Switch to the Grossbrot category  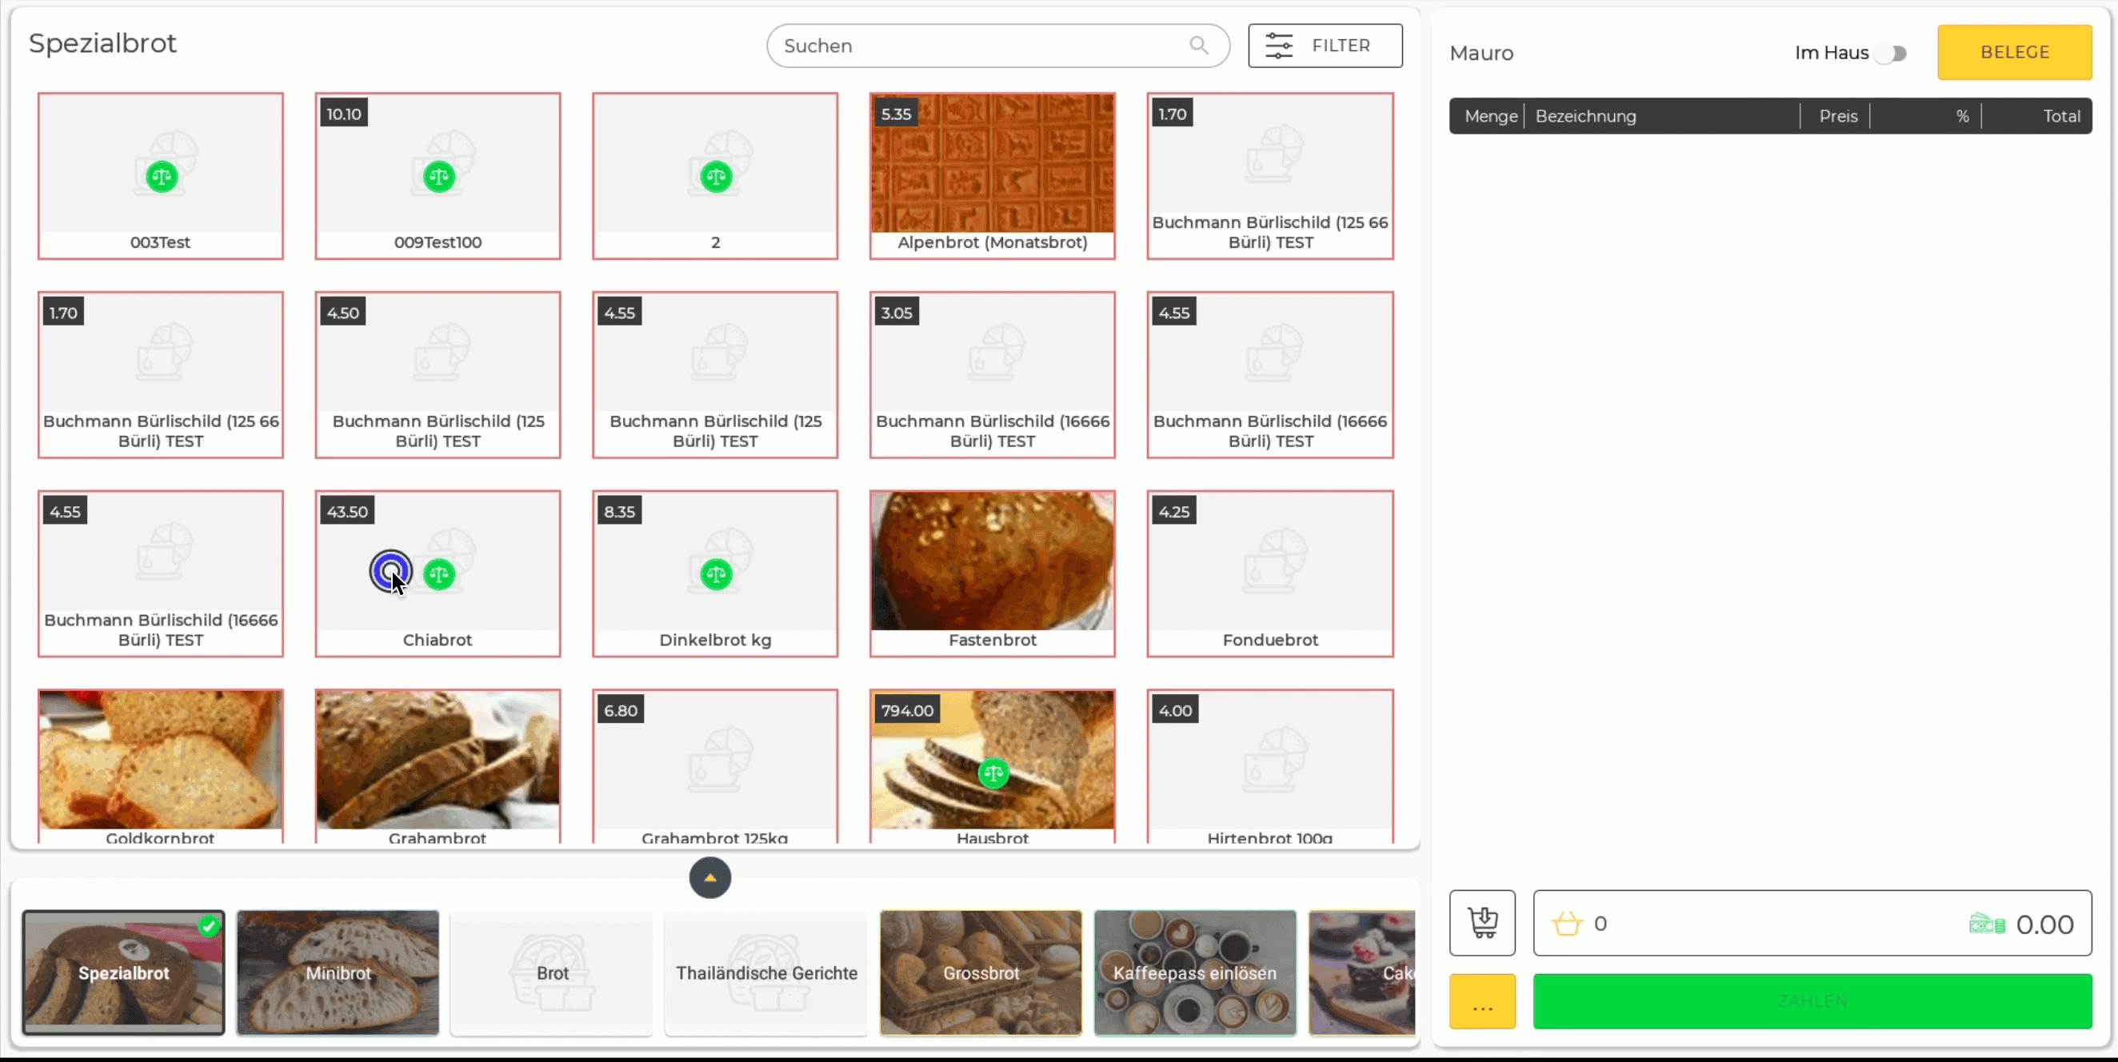[980, 972]
